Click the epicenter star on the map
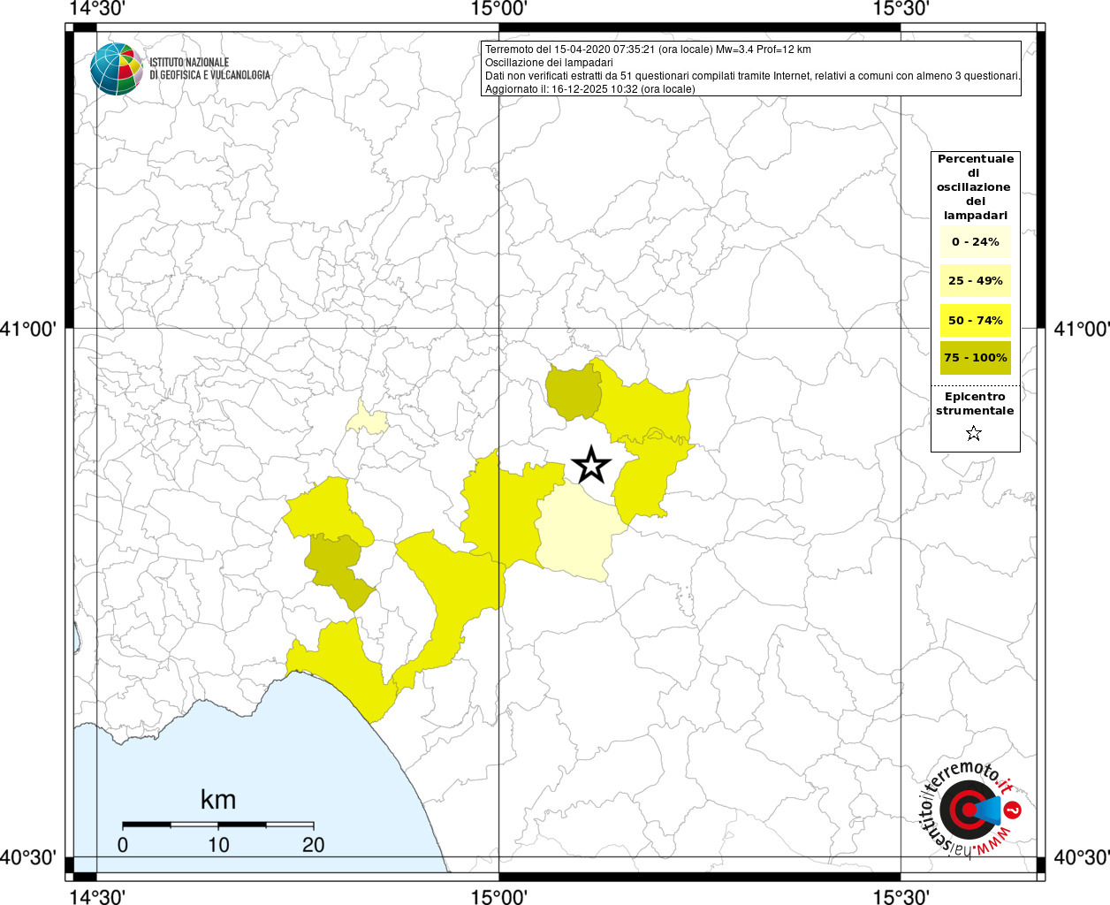 [591, 465]
